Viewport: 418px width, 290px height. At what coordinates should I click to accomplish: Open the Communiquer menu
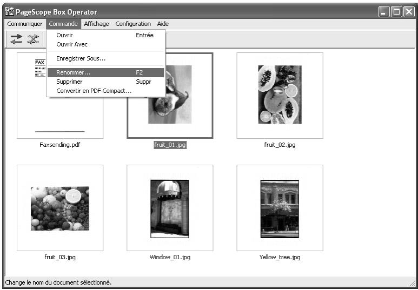click(25, 24)
